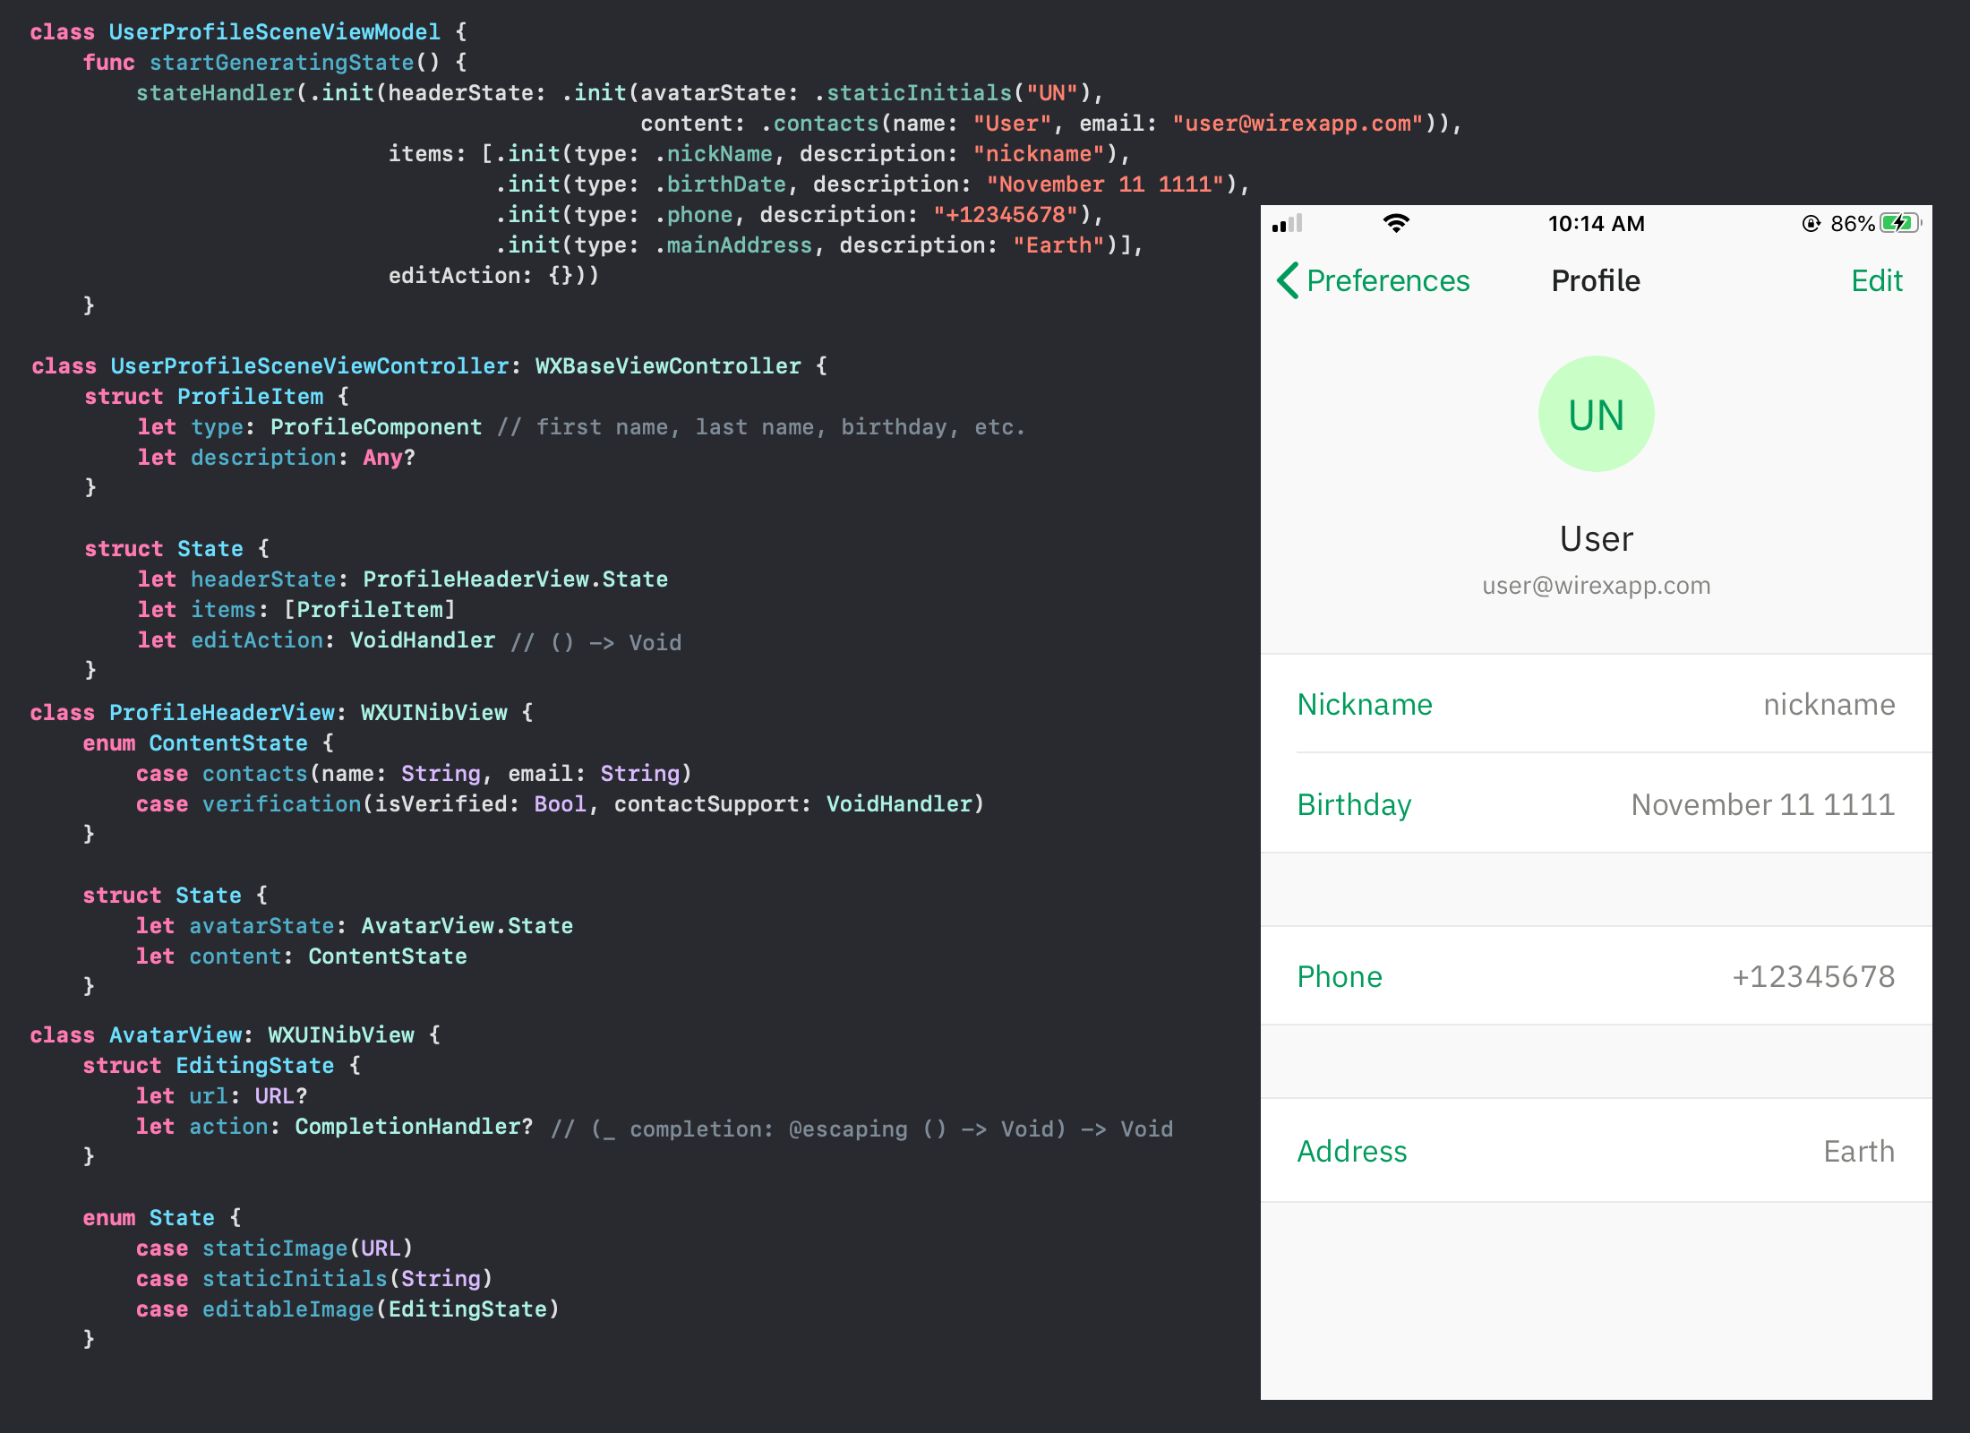Tap the user@wirexapp.com email text
Image resolution: width=1970 pixels, height=1433 pixels.
tap(1596, 586)
